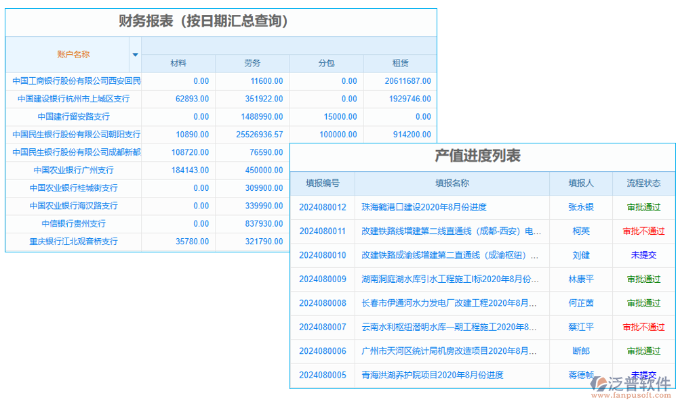This screenshot has width=678, height=406.
Task: Select the 中国建行留安路支行 account row
Action: click(x=73, y=116)
